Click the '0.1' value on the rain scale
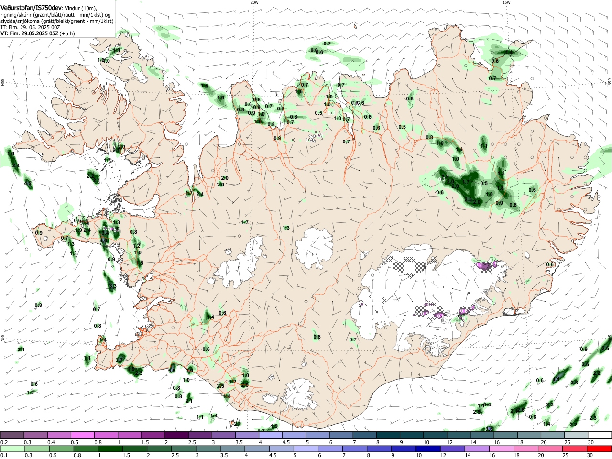Image resolution: width=612 pixels, height=459 pixels. 4,456
